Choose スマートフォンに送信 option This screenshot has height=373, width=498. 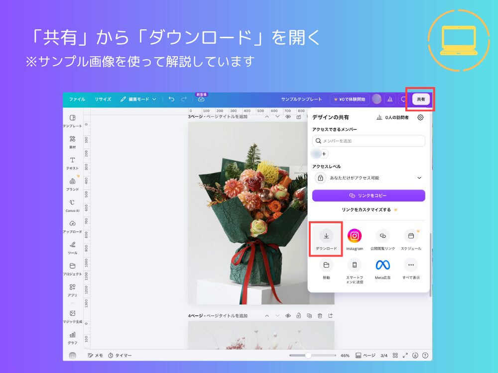click(x=355, y=271)
